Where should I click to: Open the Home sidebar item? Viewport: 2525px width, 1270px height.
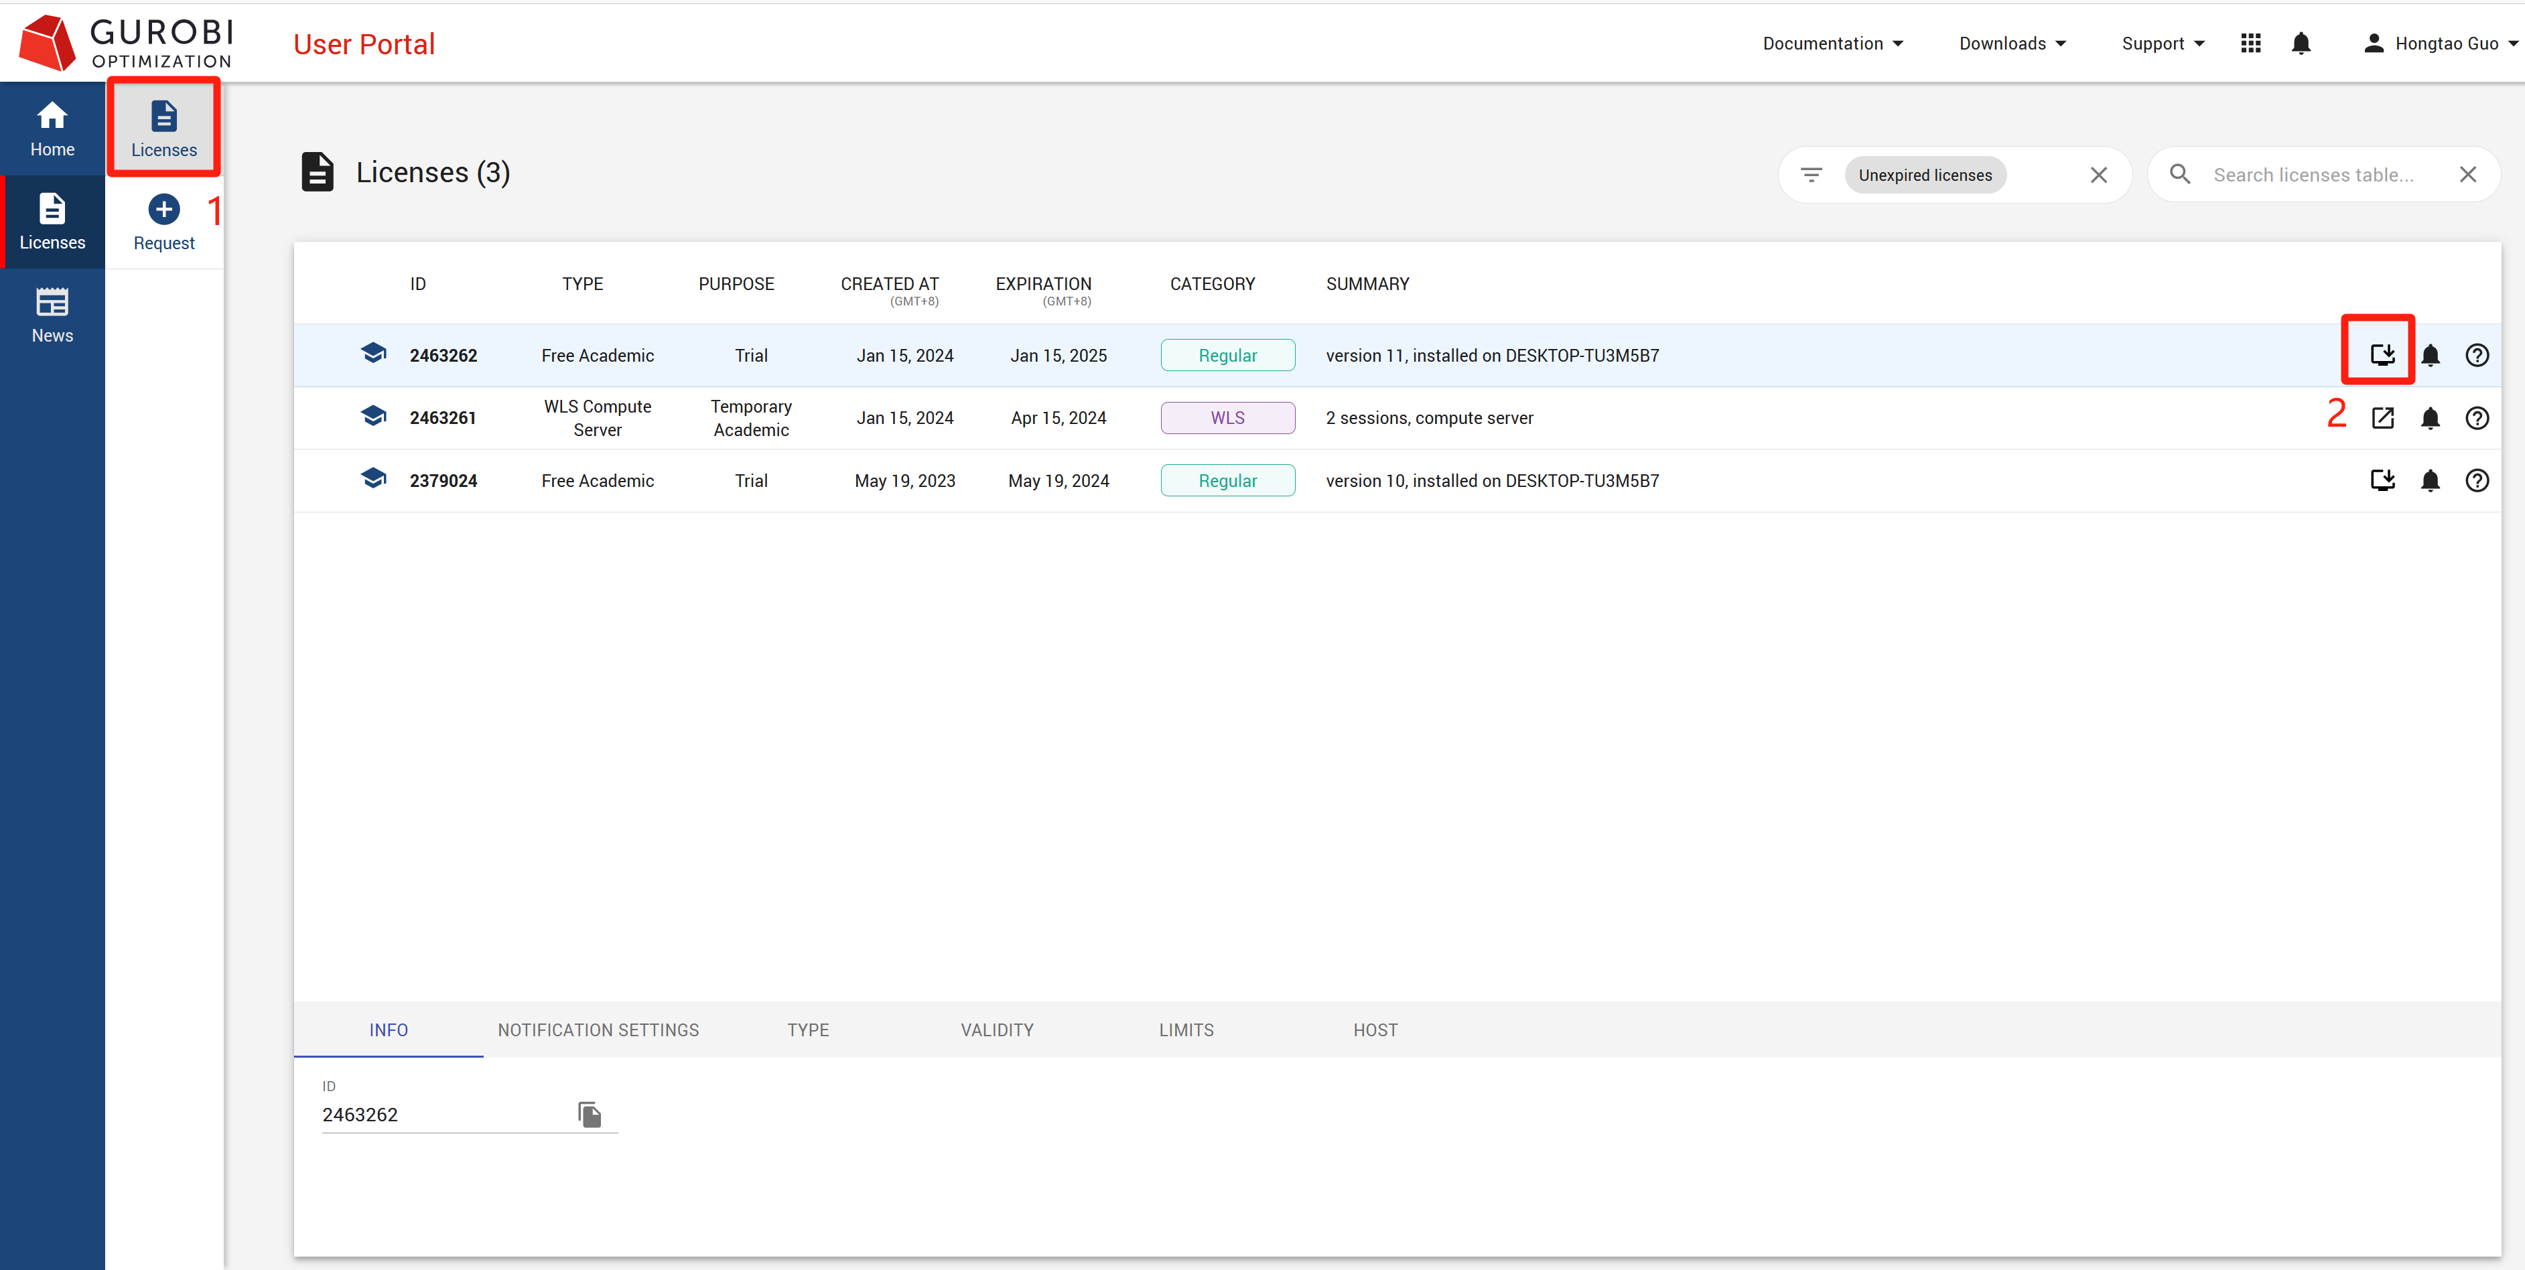pos(52,129)
